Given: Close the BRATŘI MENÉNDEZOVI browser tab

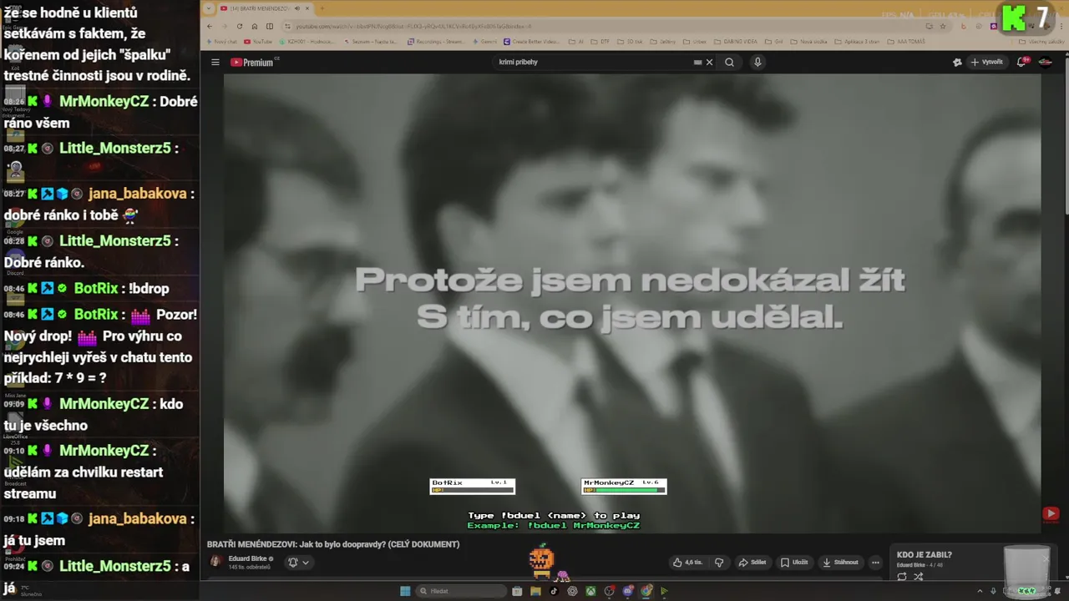Looking at the screenshot, I should point(307,8).
